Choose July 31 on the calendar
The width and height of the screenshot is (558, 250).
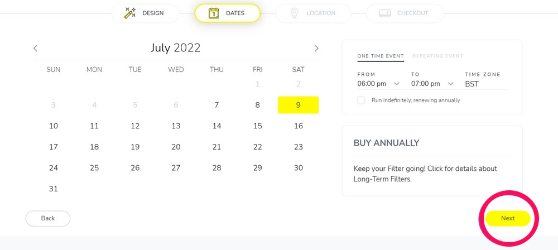click(x=54, y=189)
